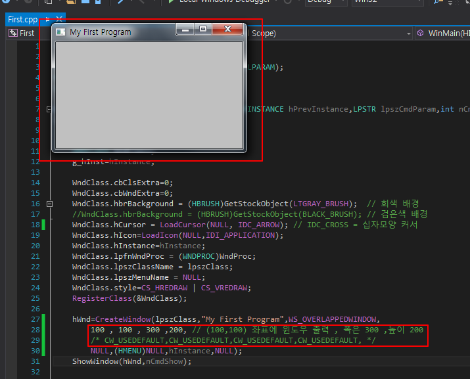This screenshot has height=379, width=470.
Task: Collapse the code block at line 7
Action: (49, 109)
